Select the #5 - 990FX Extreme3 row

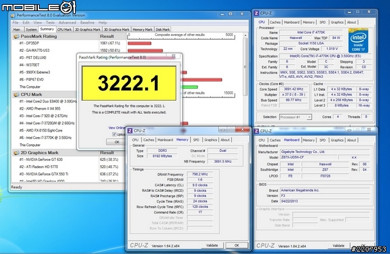tap(35, 72)
